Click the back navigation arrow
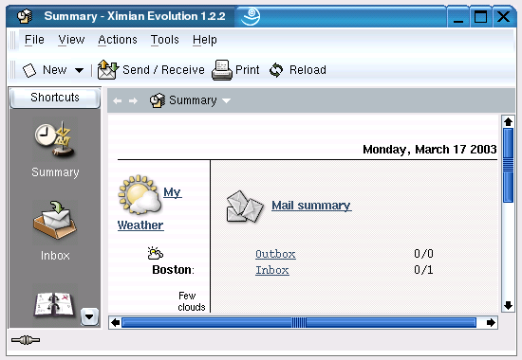 (117, 100)
